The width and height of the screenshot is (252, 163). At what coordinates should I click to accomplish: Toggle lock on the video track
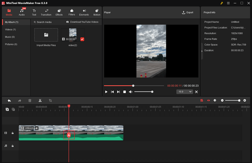click(13, 133)
